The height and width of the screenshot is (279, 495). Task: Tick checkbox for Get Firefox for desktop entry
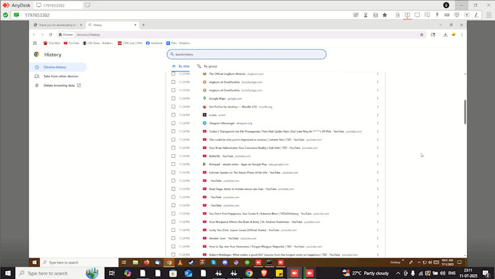173,107
